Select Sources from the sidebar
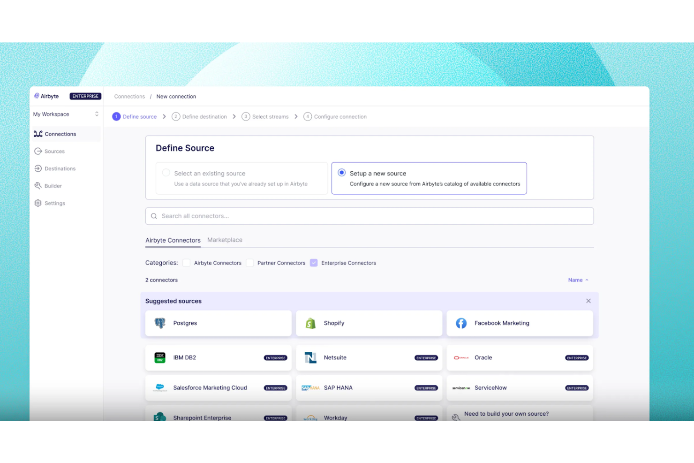Image resolution: width=694 pixels, height=463 pixels. (x=54, y=151)
